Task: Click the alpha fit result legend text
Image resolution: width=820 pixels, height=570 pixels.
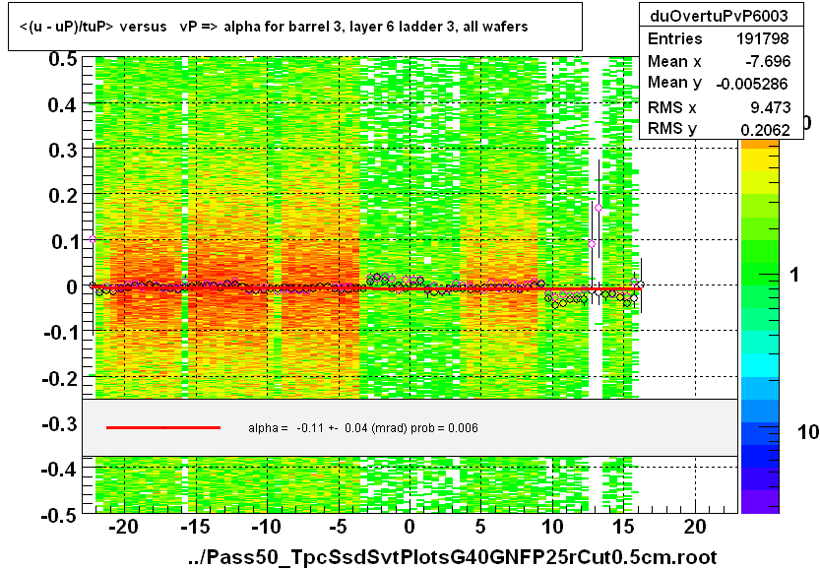Action: click(363, 428)
